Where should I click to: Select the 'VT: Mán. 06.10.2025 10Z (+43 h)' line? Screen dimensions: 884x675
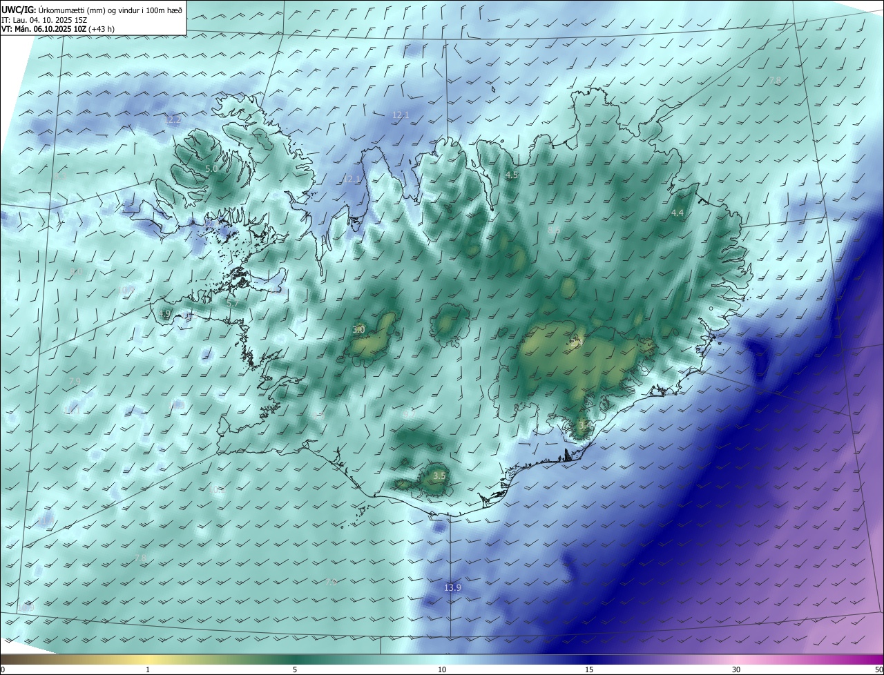pos(58,30)
